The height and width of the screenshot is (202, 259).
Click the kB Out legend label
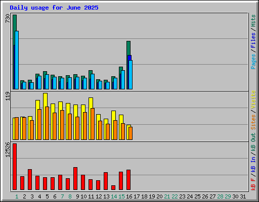tap(253, 142)
